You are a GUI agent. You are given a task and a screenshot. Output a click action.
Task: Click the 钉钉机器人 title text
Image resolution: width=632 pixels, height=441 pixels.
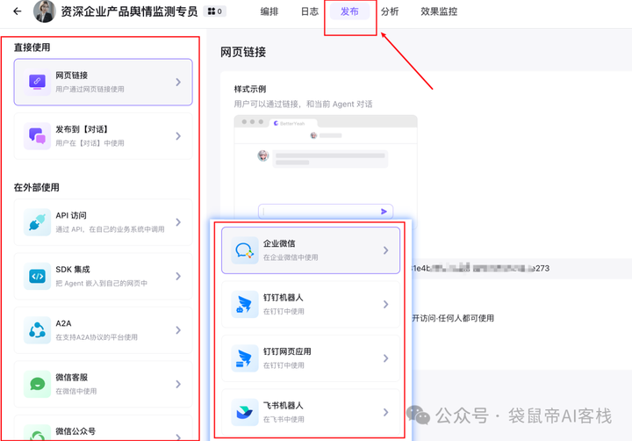(283, 297)
